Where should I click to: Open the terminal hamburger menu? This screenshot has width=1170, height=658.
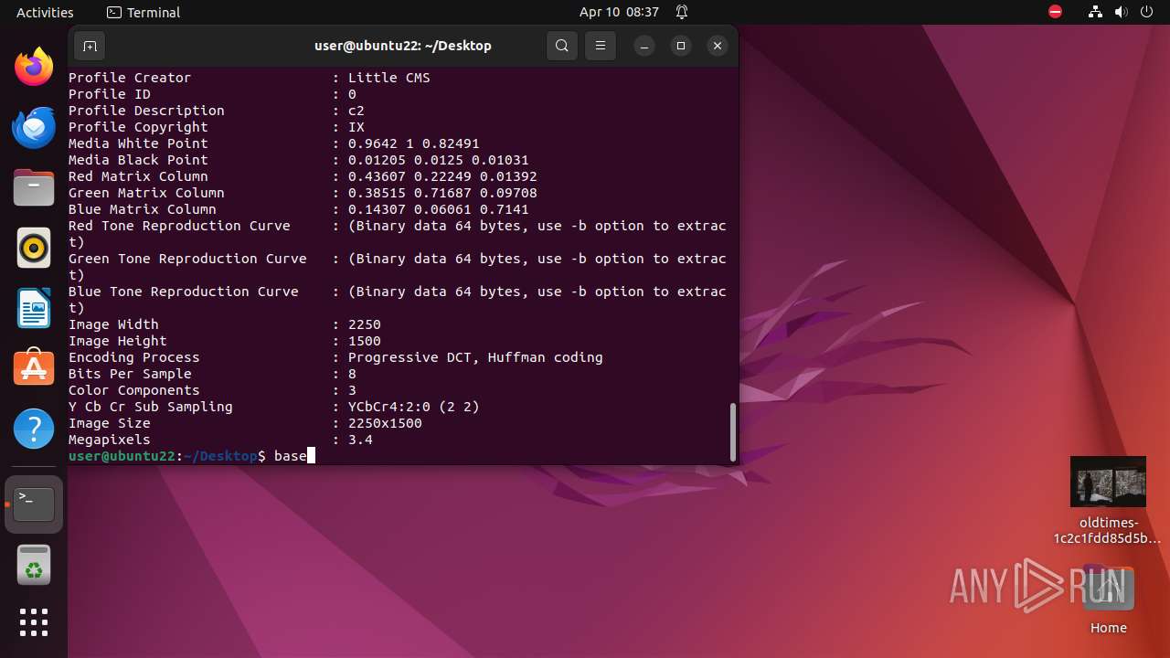[600, 46]
